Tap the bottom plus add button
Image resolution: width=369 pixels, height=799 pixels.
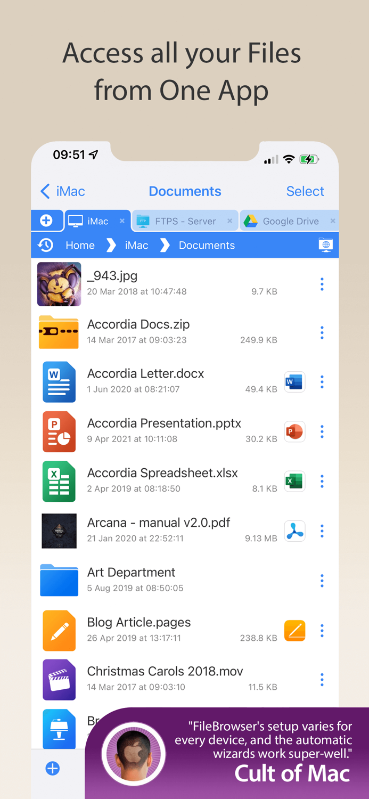click(x=53, y=768)
